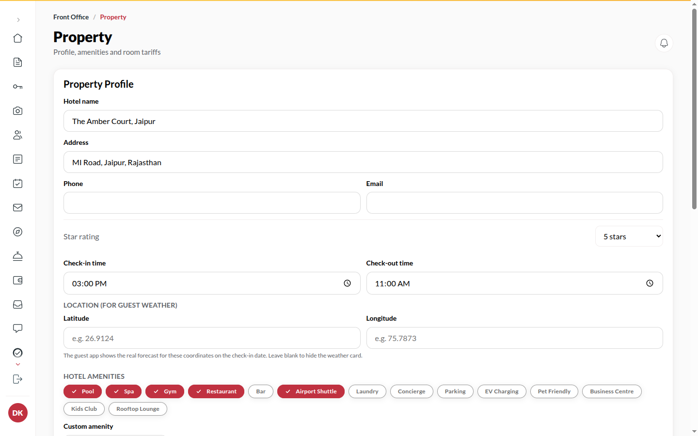Click the red down-chevron in the sidebar
The height and width of the screenshot is (436, 698).
click(18, 364)
